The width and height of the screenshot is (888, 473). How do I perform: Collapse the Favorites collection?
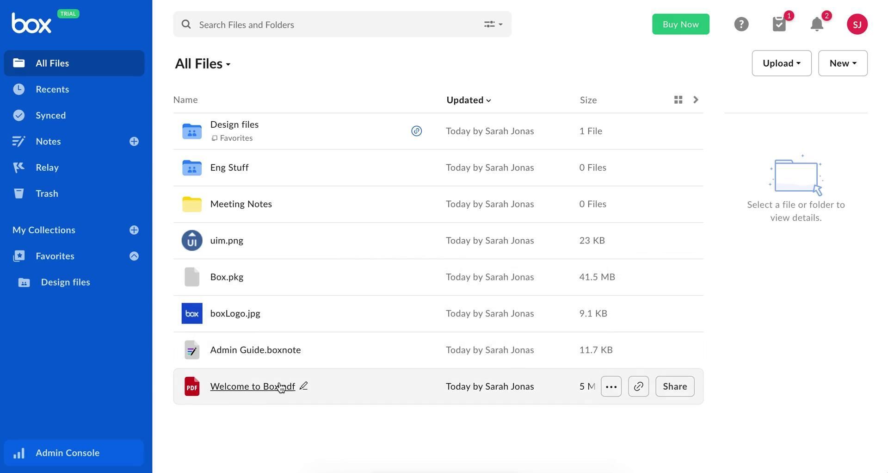point(134,256)
